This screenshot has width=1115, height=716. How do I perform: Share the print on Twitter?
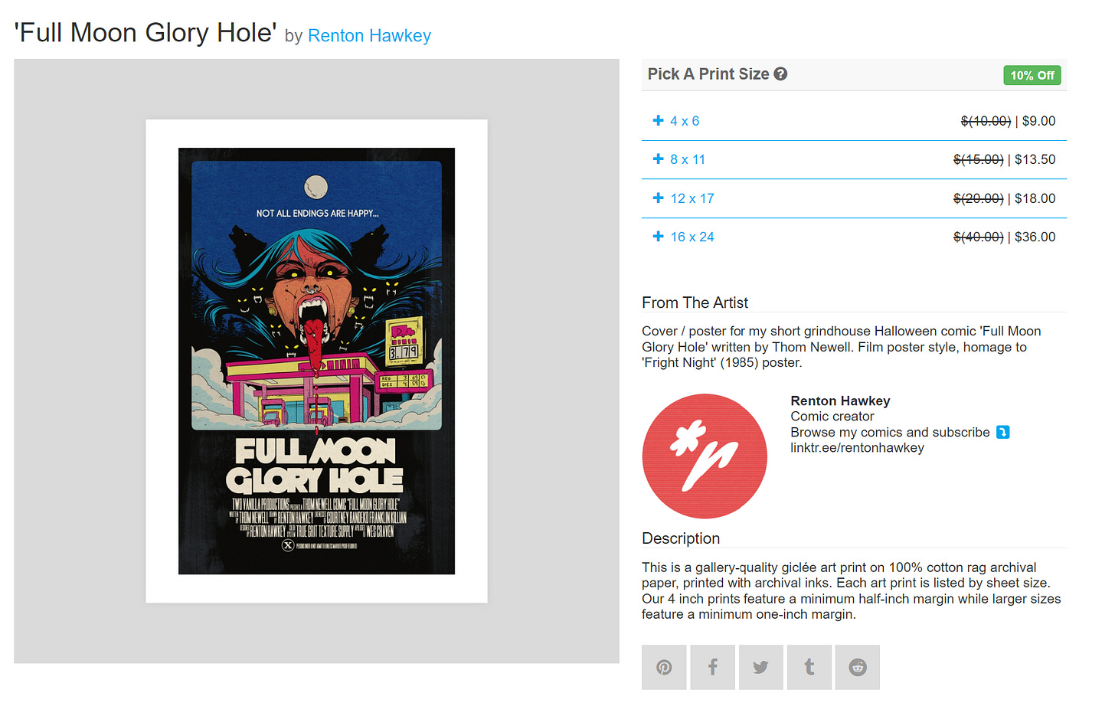[760, 667]
